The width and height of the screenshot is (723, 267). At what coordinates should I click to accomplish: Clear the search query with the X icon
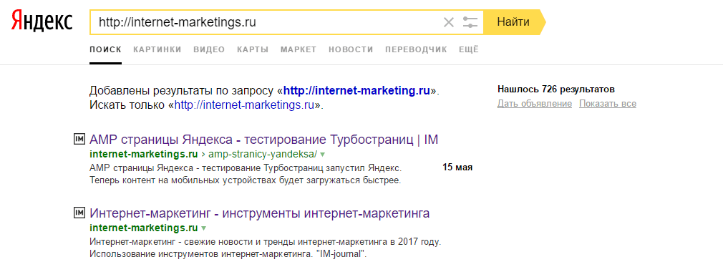coord(449,21)
